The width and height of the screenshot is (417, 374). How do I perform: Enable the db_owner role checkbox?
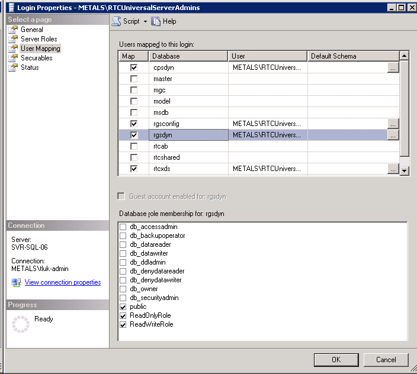[x=123, y=289]
